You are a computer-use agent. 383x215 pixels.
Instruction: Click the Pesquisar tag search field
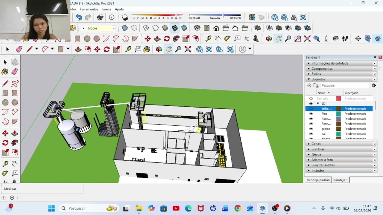345,85
